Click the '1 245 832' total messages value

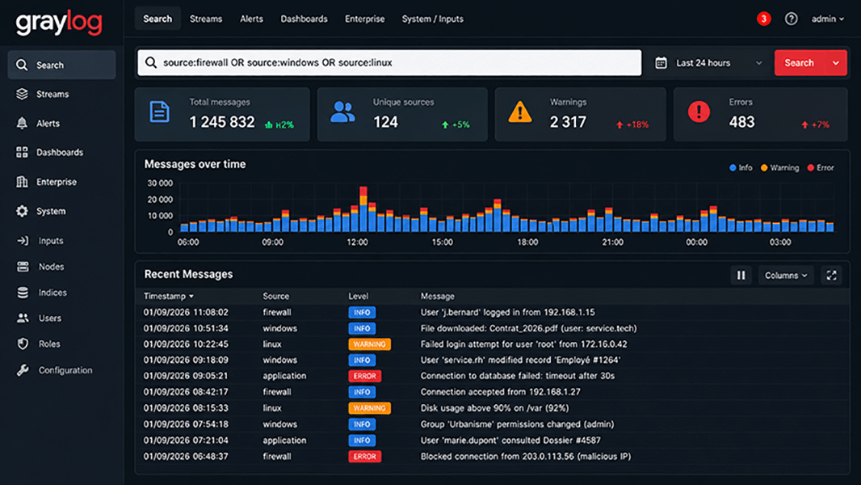click(222, 122)
